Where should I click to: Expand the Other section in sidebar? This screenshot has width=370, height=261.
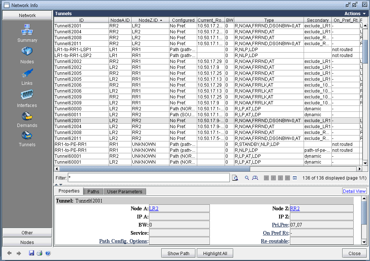(x=27, y=232)
